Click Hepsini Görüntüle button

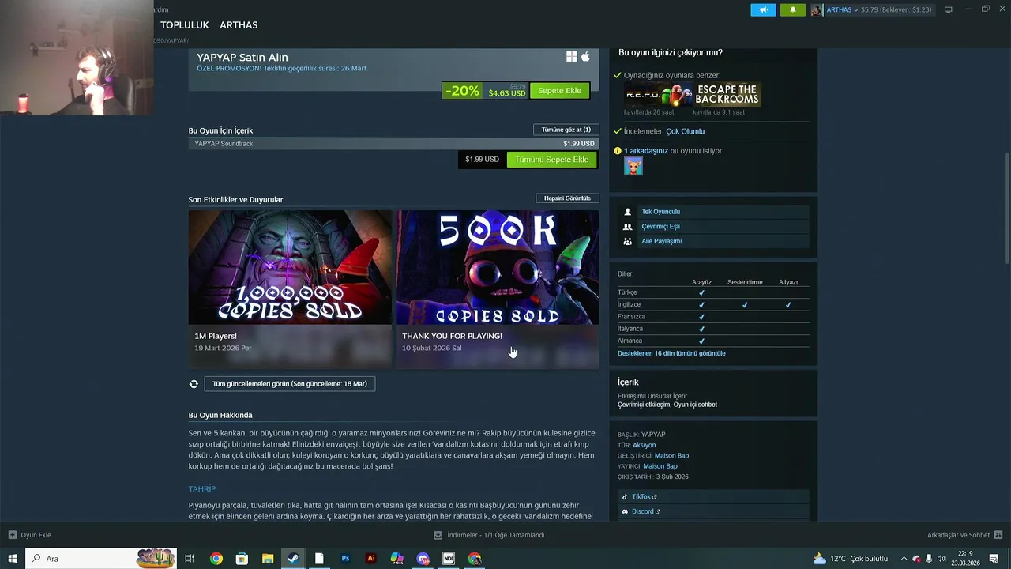pos(567,198)
